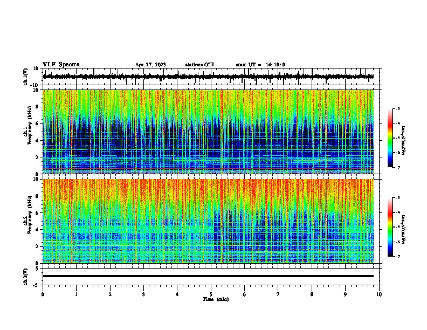Click time axis tick label "10"
The image size is (427, 330).
coord(379,294)
